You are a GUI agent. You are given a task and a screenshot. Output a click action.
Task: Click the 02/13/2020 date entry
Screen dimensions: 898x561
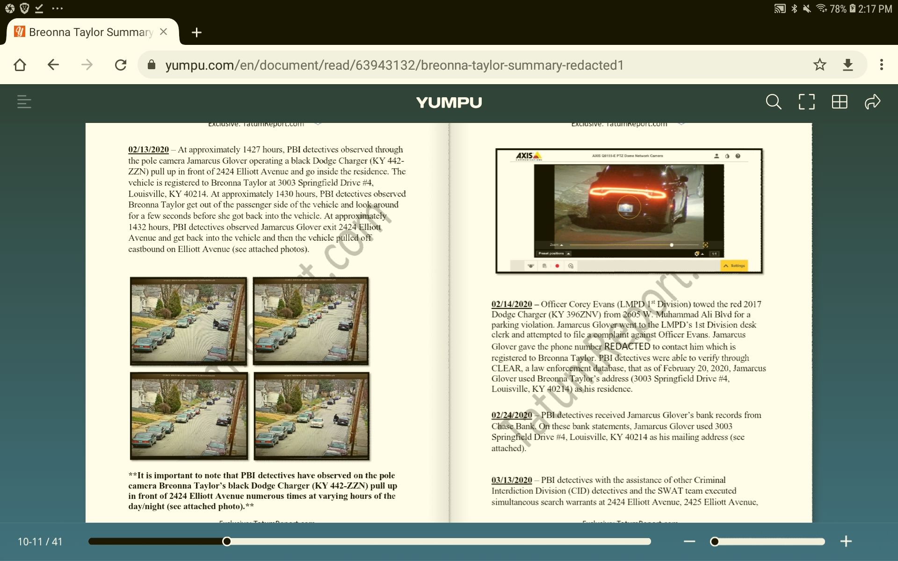click(148, 150)
